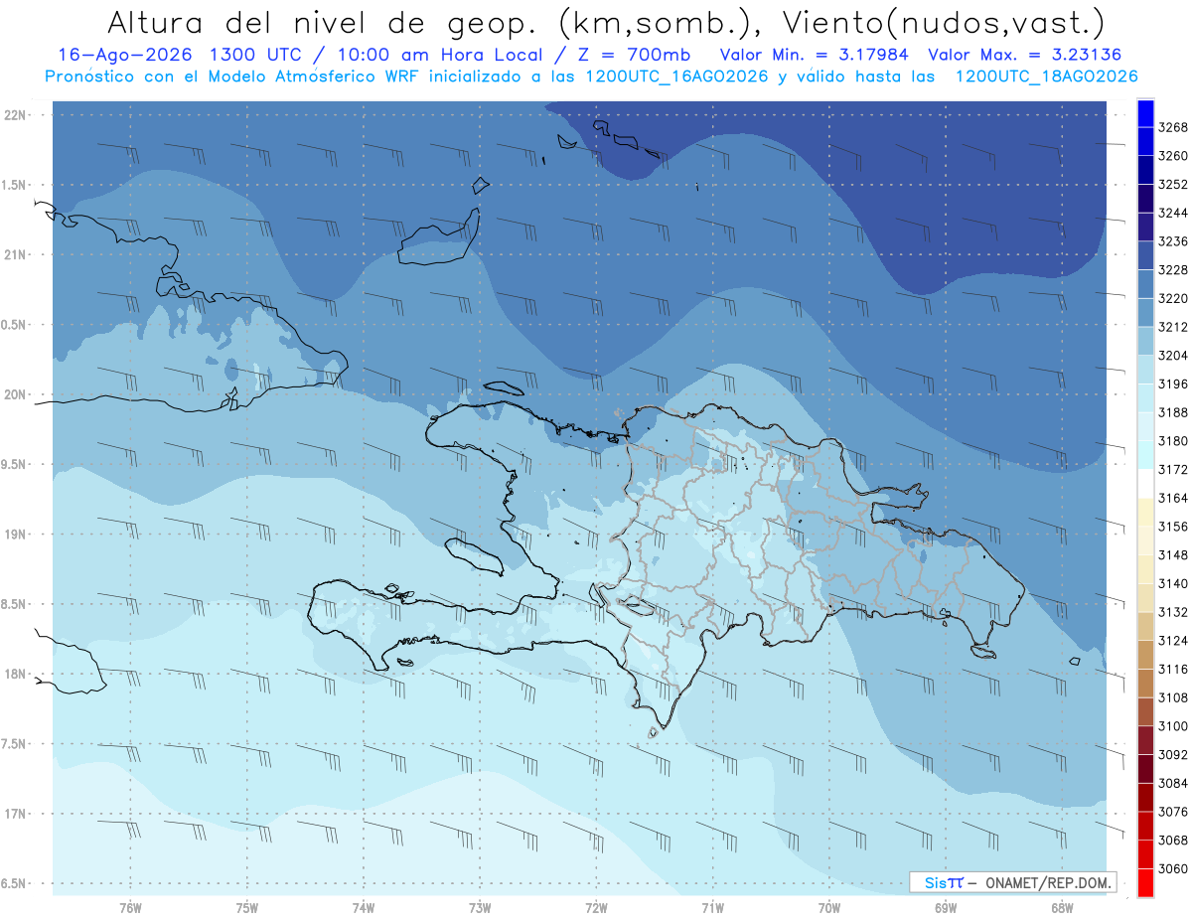Click the '73W' longitude label
The image size is (1192, 921).
tap(480, 907)
